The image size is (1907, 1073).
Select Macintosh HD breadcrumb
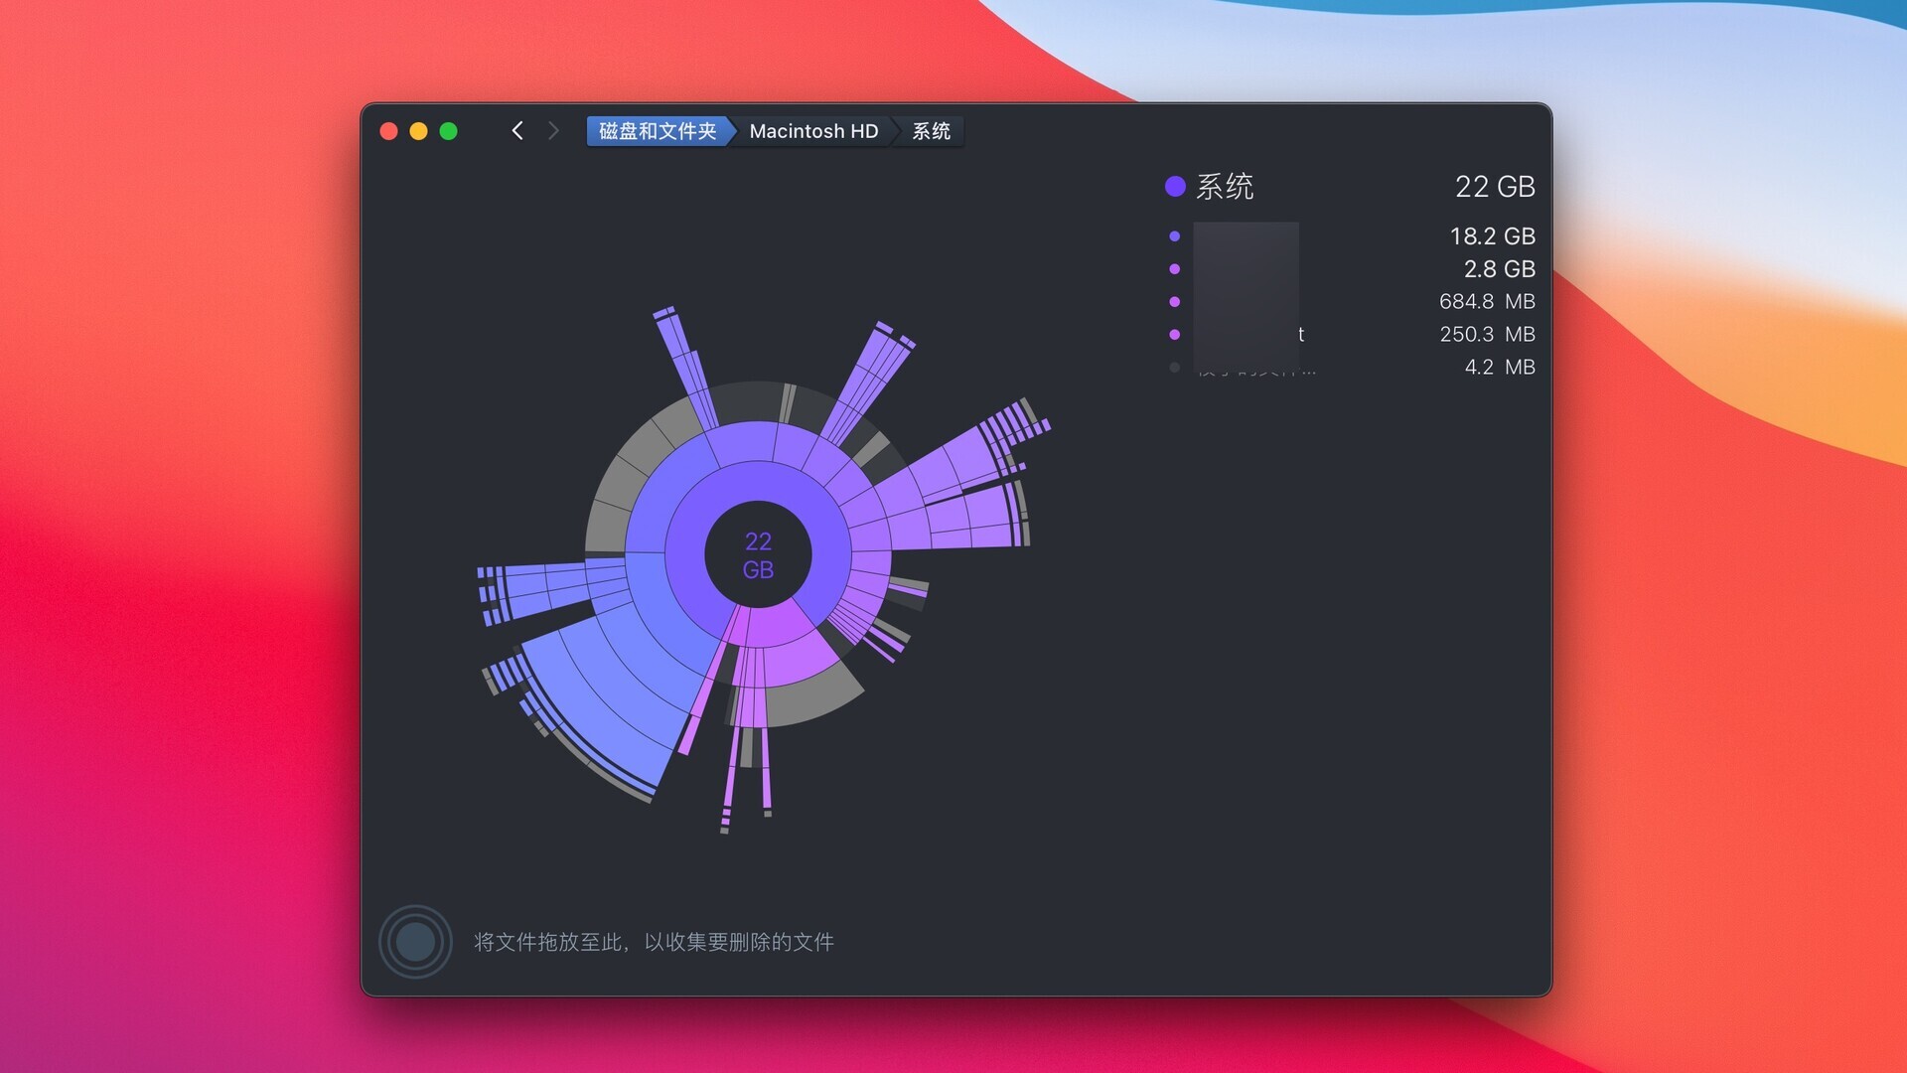tap(813, 131)
